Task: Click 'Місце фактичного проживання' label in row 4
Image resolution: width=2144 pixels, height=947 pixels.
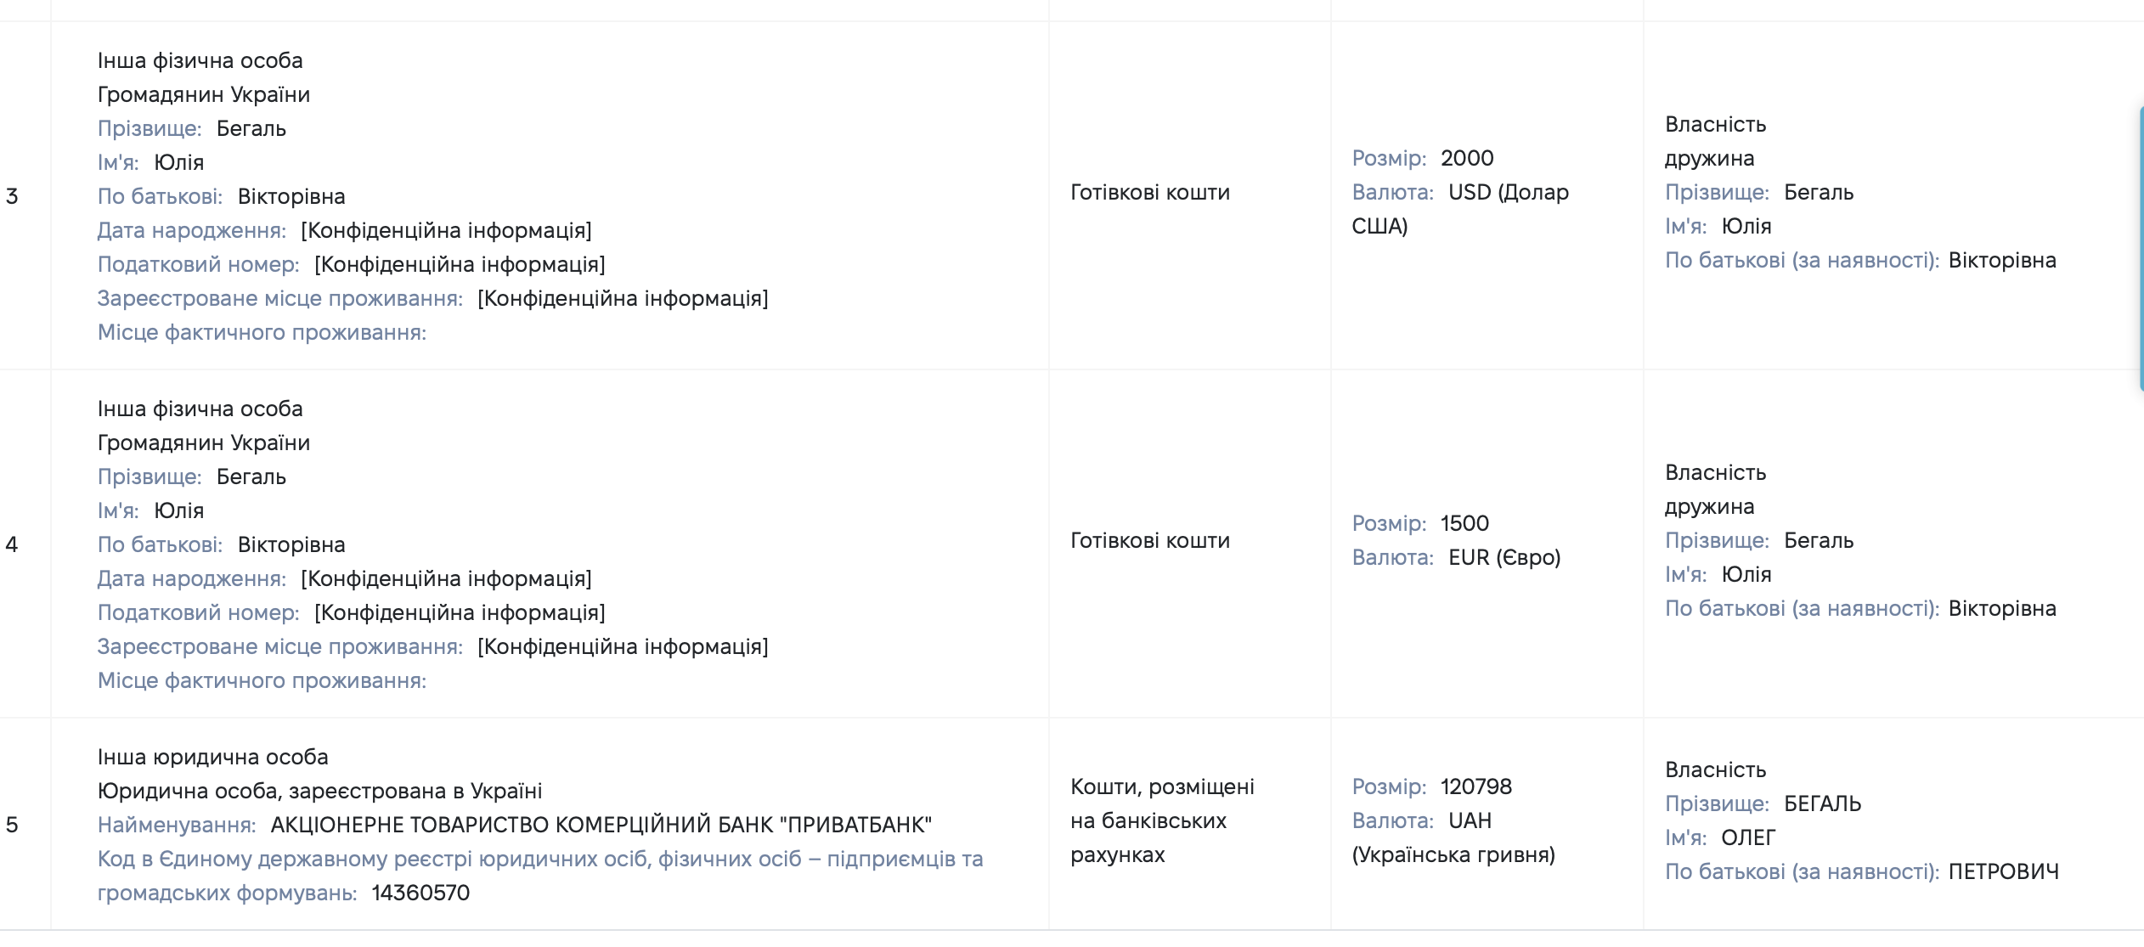Action: pos(262,680)
